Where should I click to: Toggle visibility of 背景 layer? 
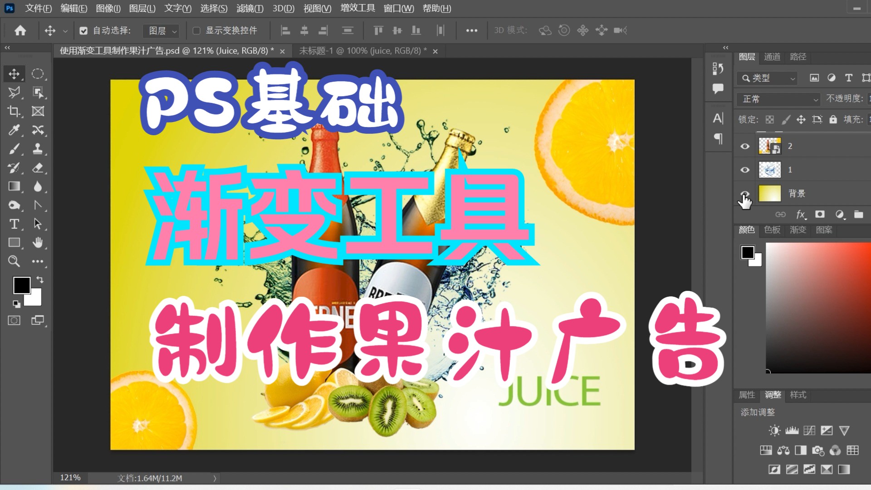tap(745, 194)
